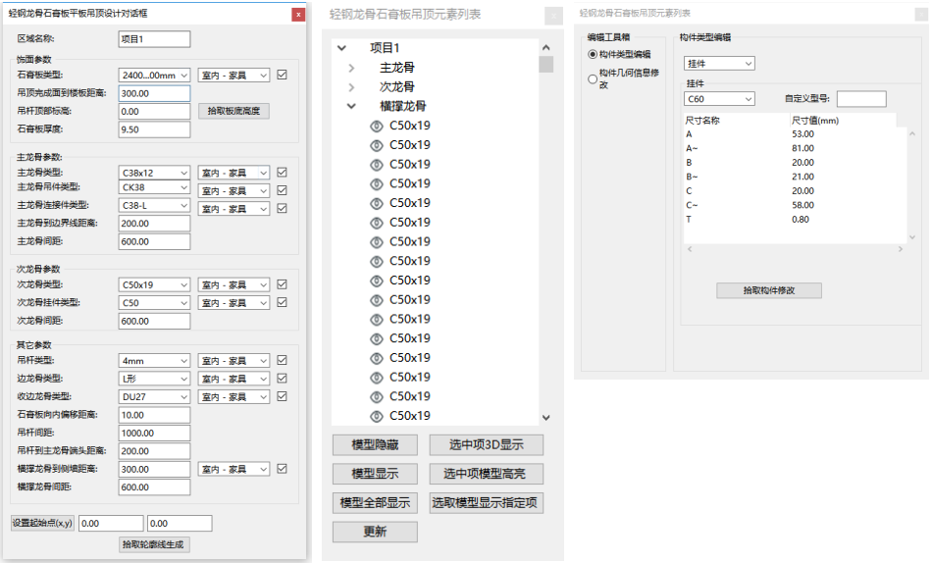
Task: Open 室内 - 家具 dropdown in 石膏板类型 row
Action: pos(233,76)
